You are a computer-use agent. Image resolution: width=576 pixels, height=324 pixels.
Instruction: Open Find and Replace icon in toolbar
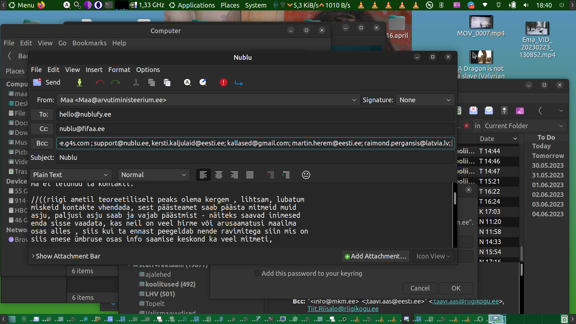[x=203, y=83]
